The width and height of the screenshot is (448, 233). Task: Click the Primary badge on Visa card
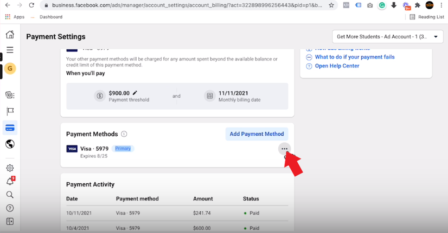tap(123, 149)
